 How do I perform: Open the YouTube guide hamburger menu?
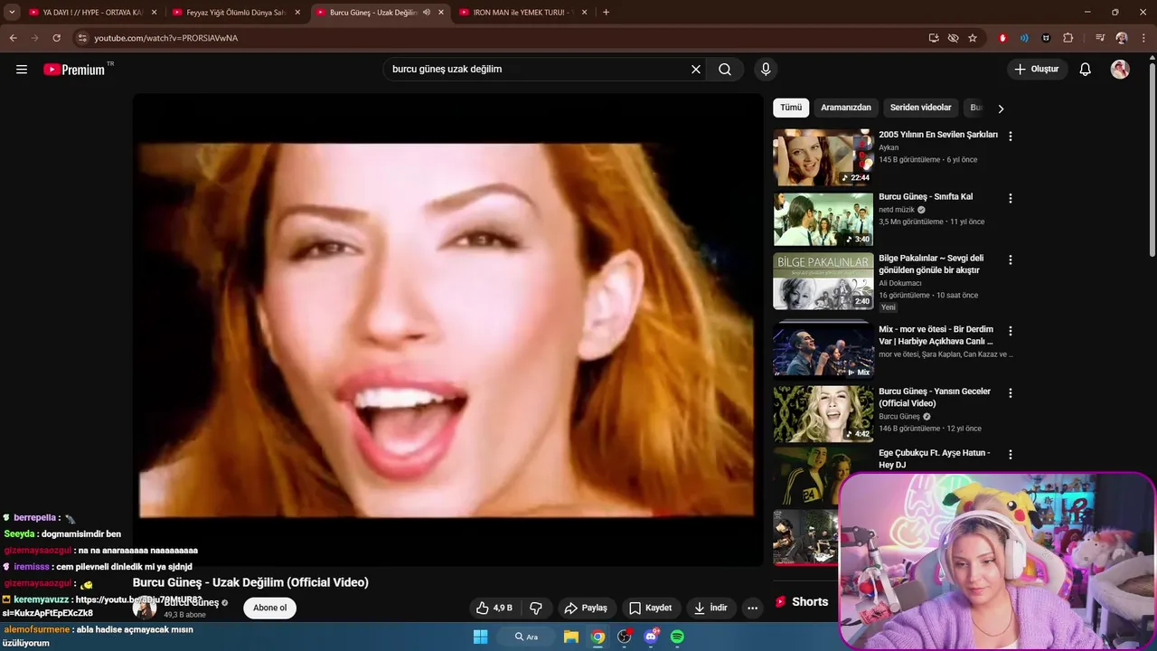22,70
